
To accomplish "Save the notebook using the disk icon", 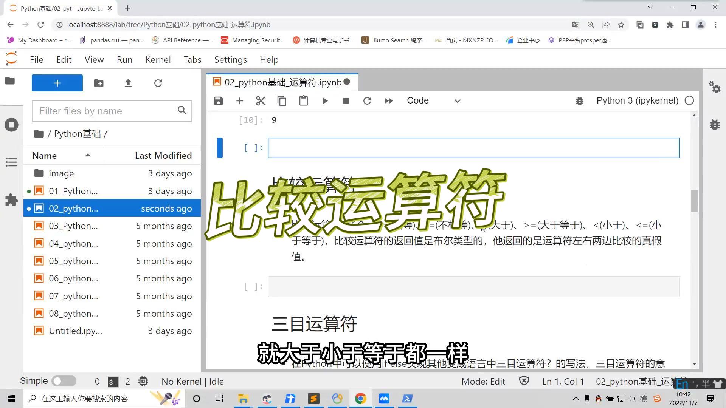I will 218,101.
